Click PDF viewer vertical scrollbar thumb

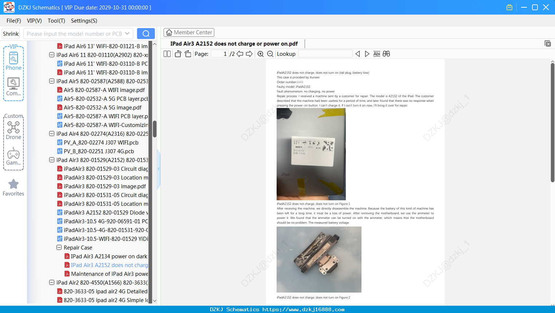pyautogui.click(x=552, y=123)
